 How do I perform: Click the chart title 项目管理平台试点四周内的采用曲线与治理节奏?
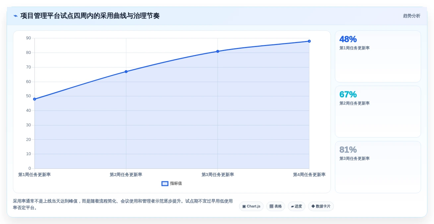(x=90, y=16)
